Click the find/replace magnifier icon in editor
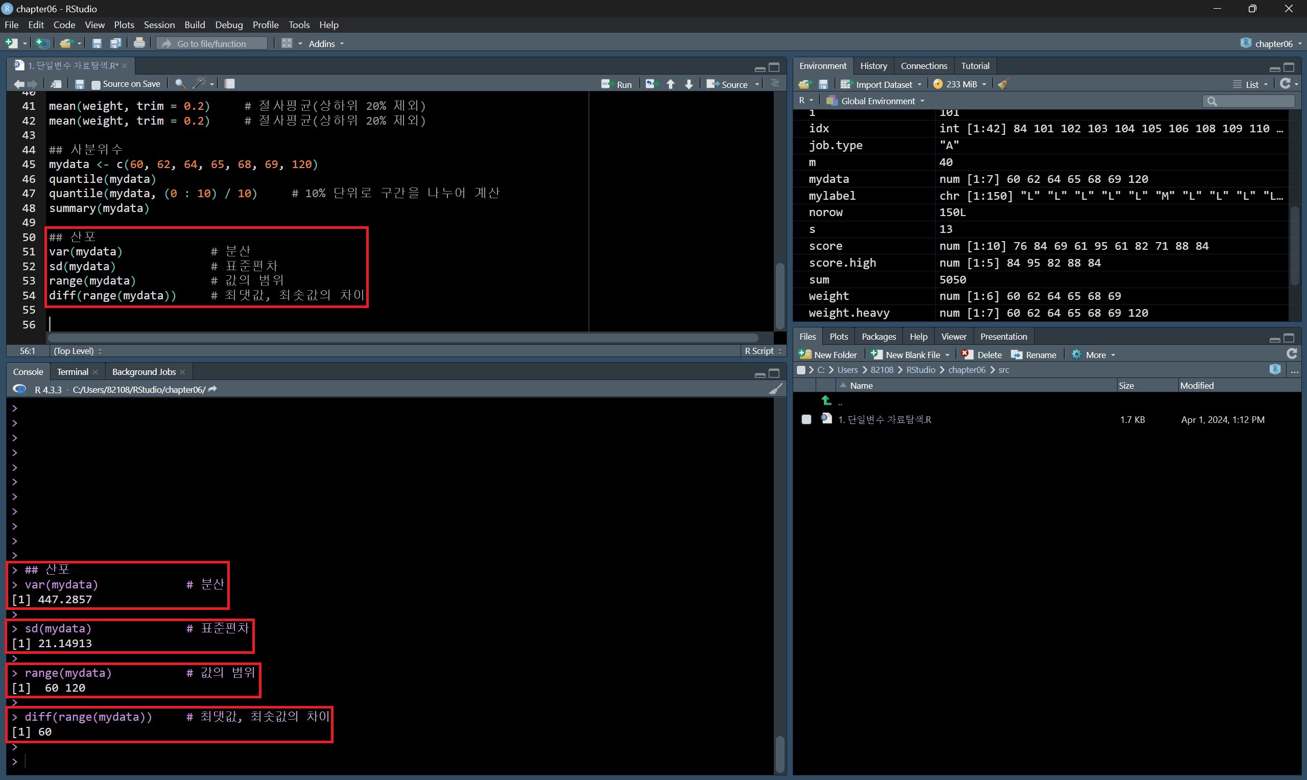The image size is (1307, 780). tap(180, 84)
